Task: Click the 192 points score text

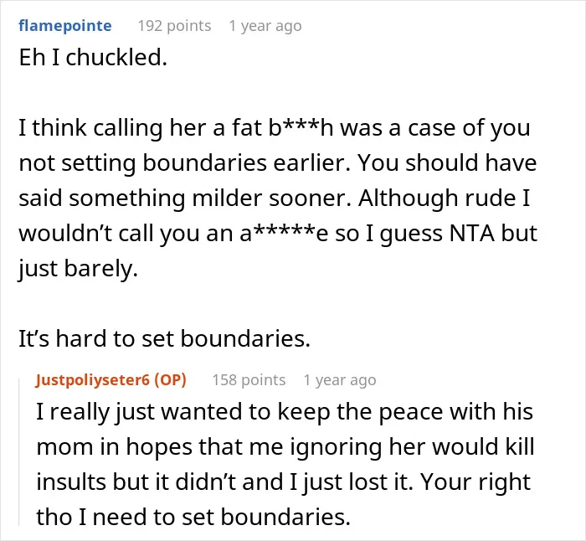Action: pyautogui.click(x=174, y=26)
